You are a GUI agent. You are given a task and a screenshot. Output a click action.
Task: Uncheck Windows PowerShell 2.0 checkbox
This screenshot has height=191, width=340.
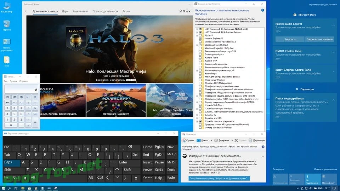pyautogui.click(x=200, y=45)
